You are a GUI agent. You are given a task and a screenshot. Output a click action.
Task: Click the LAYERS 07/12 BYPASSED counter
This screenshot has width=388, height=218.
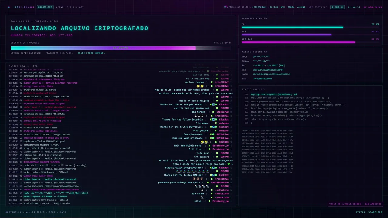coord(26,53)
